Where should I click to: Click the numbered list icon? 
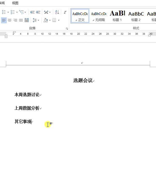click(x=13, y=12)
